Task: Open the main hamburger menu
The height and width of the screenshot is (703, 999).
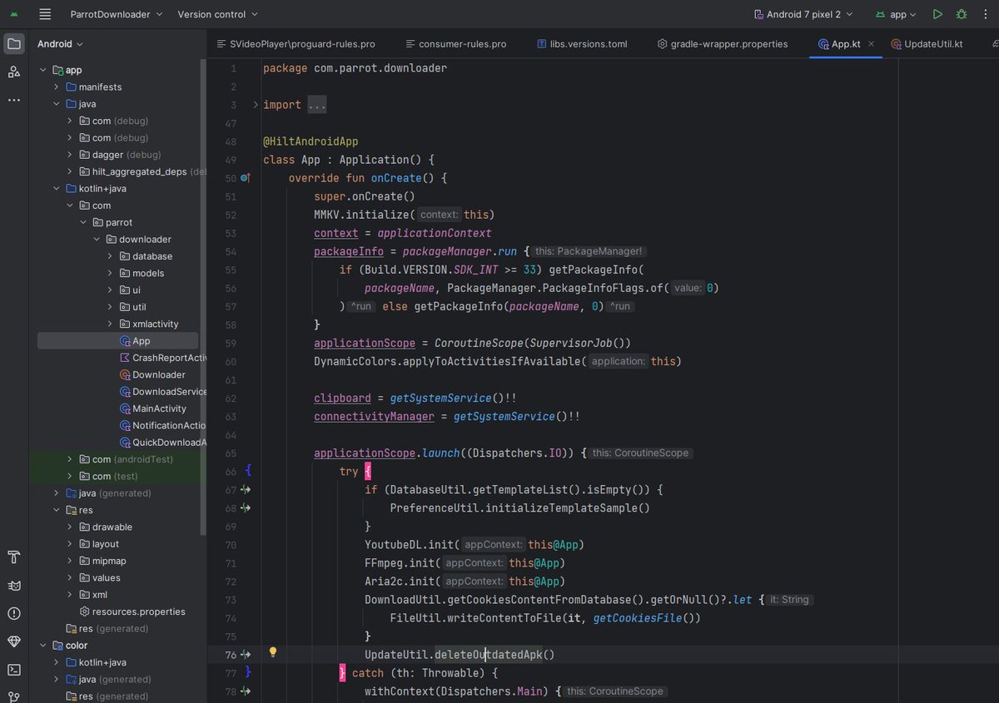Action: tap(44, 13)
